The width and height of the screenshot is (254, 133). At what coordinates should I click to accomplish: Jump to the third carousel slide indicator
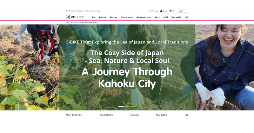pyautogui.click(x=133, y=106)
